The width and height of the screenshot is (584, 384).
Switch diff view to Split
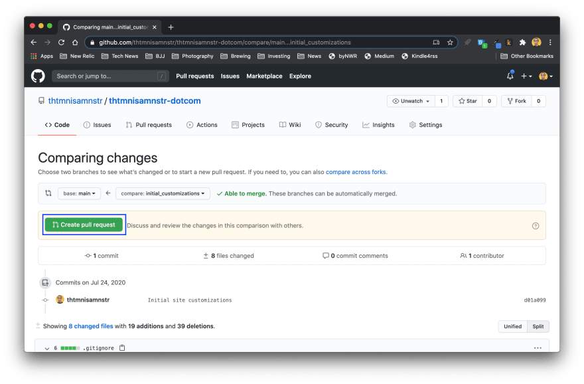coord(538,326)
